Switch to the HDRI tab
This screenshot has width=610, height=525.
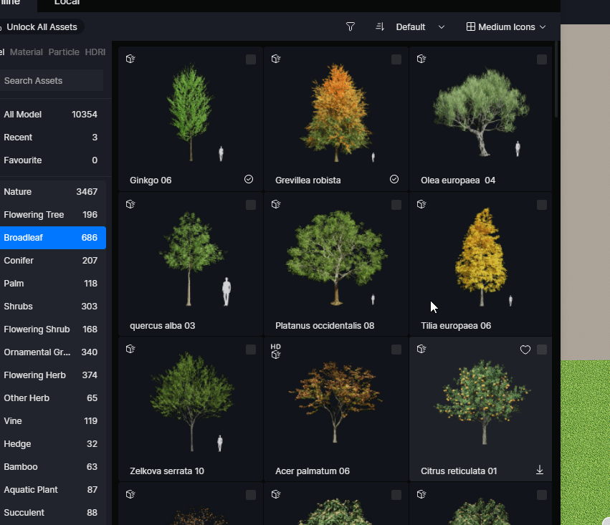(x=95, y=52)
